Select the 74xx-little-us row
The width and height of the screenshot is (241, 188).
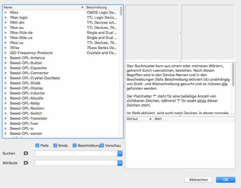tap(61, 38)
